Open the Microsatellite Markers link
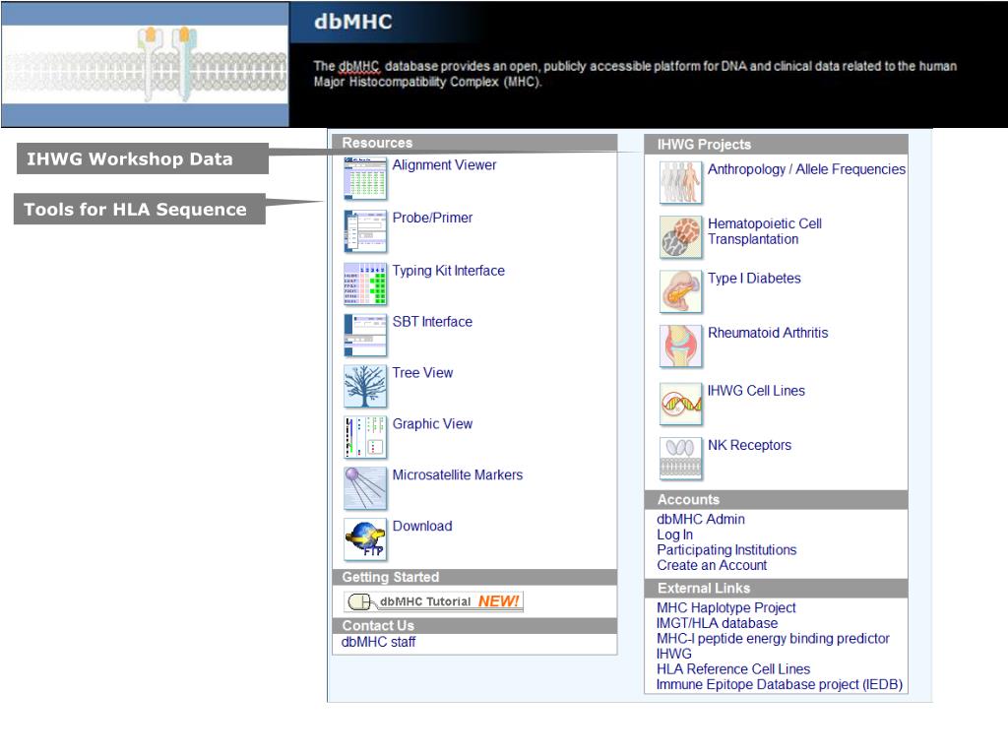Viewport: 1008px width, 756px height. coord(457,475)
